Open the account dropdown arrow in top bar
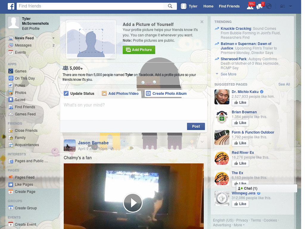 291,7
